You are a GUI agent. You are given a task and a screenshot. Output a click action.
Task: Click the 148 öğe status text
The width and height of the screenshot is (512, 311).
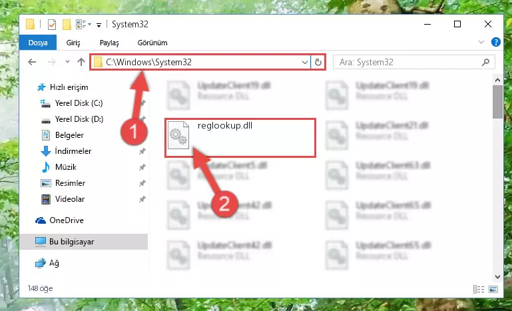pyautogui.click(x=40, y=289)
